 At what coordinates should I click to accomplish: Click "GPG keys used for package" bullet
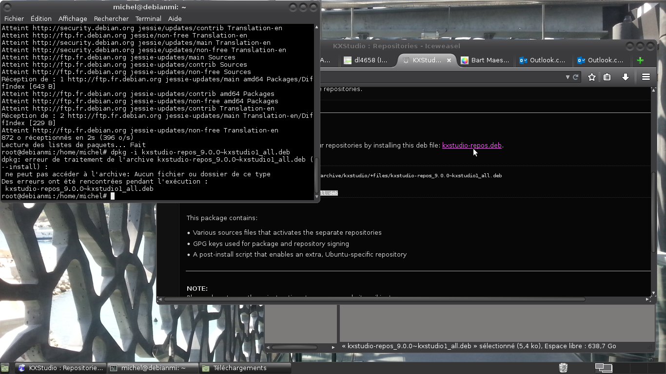tap(271, 243)
